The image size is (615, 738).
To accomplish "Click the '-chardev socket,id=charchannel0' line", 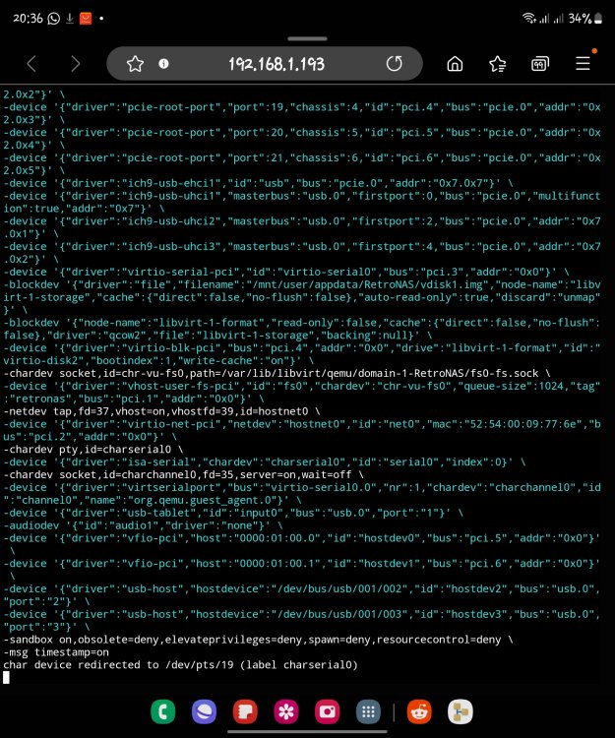I will click(183, 475).
